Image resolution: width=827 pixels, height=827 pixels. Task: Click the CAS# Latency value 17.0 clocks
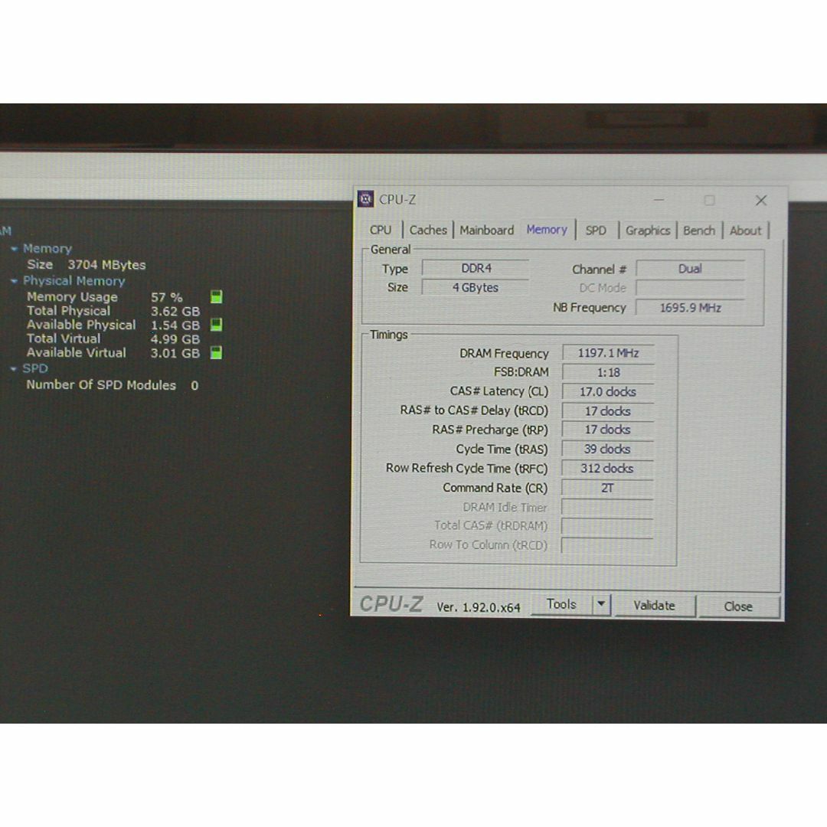608,391
